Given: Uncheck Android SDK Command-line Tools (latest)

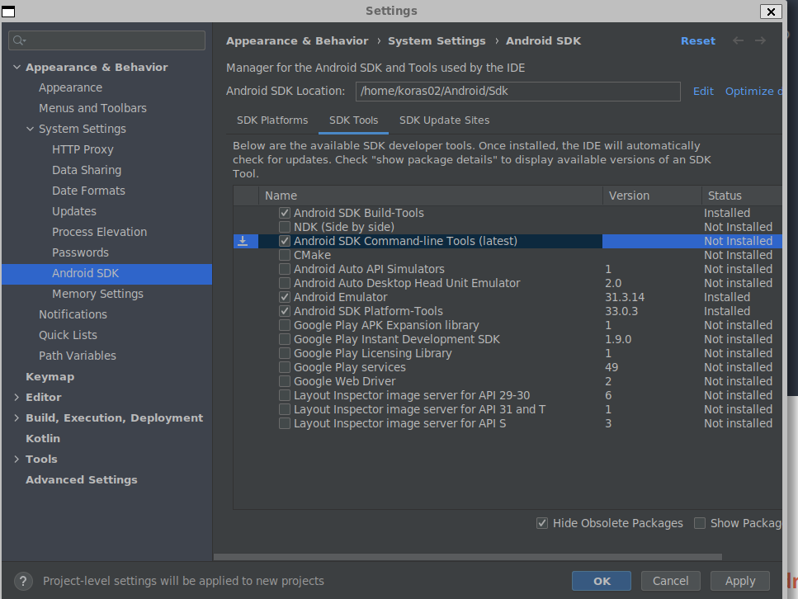Looking at the screenshot, I should coord(285,241).
